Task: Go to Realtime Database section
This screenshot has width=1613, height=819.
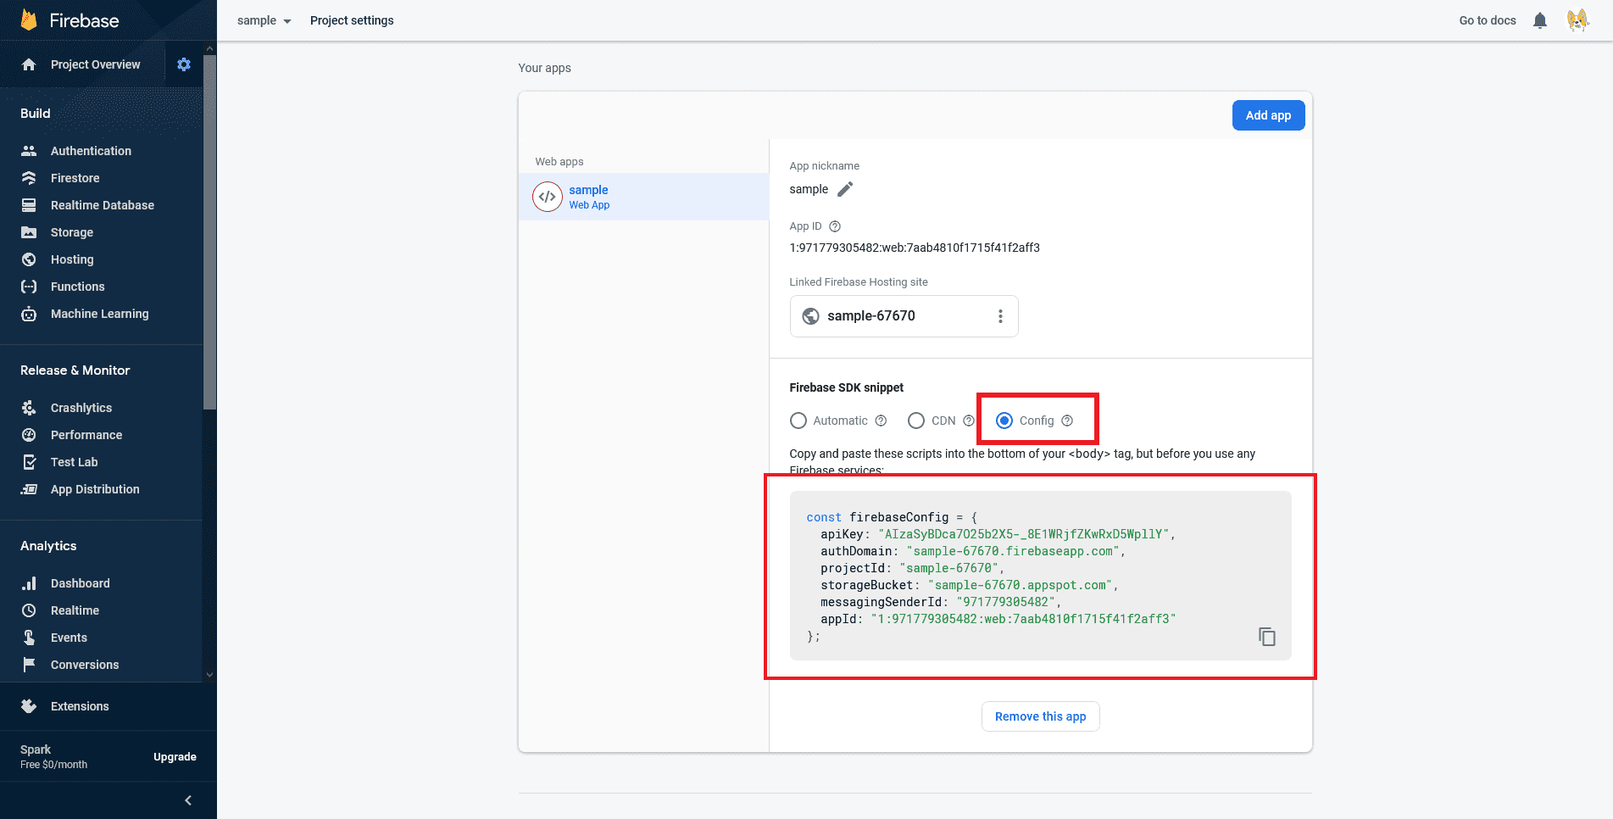Action: [102, 205]
